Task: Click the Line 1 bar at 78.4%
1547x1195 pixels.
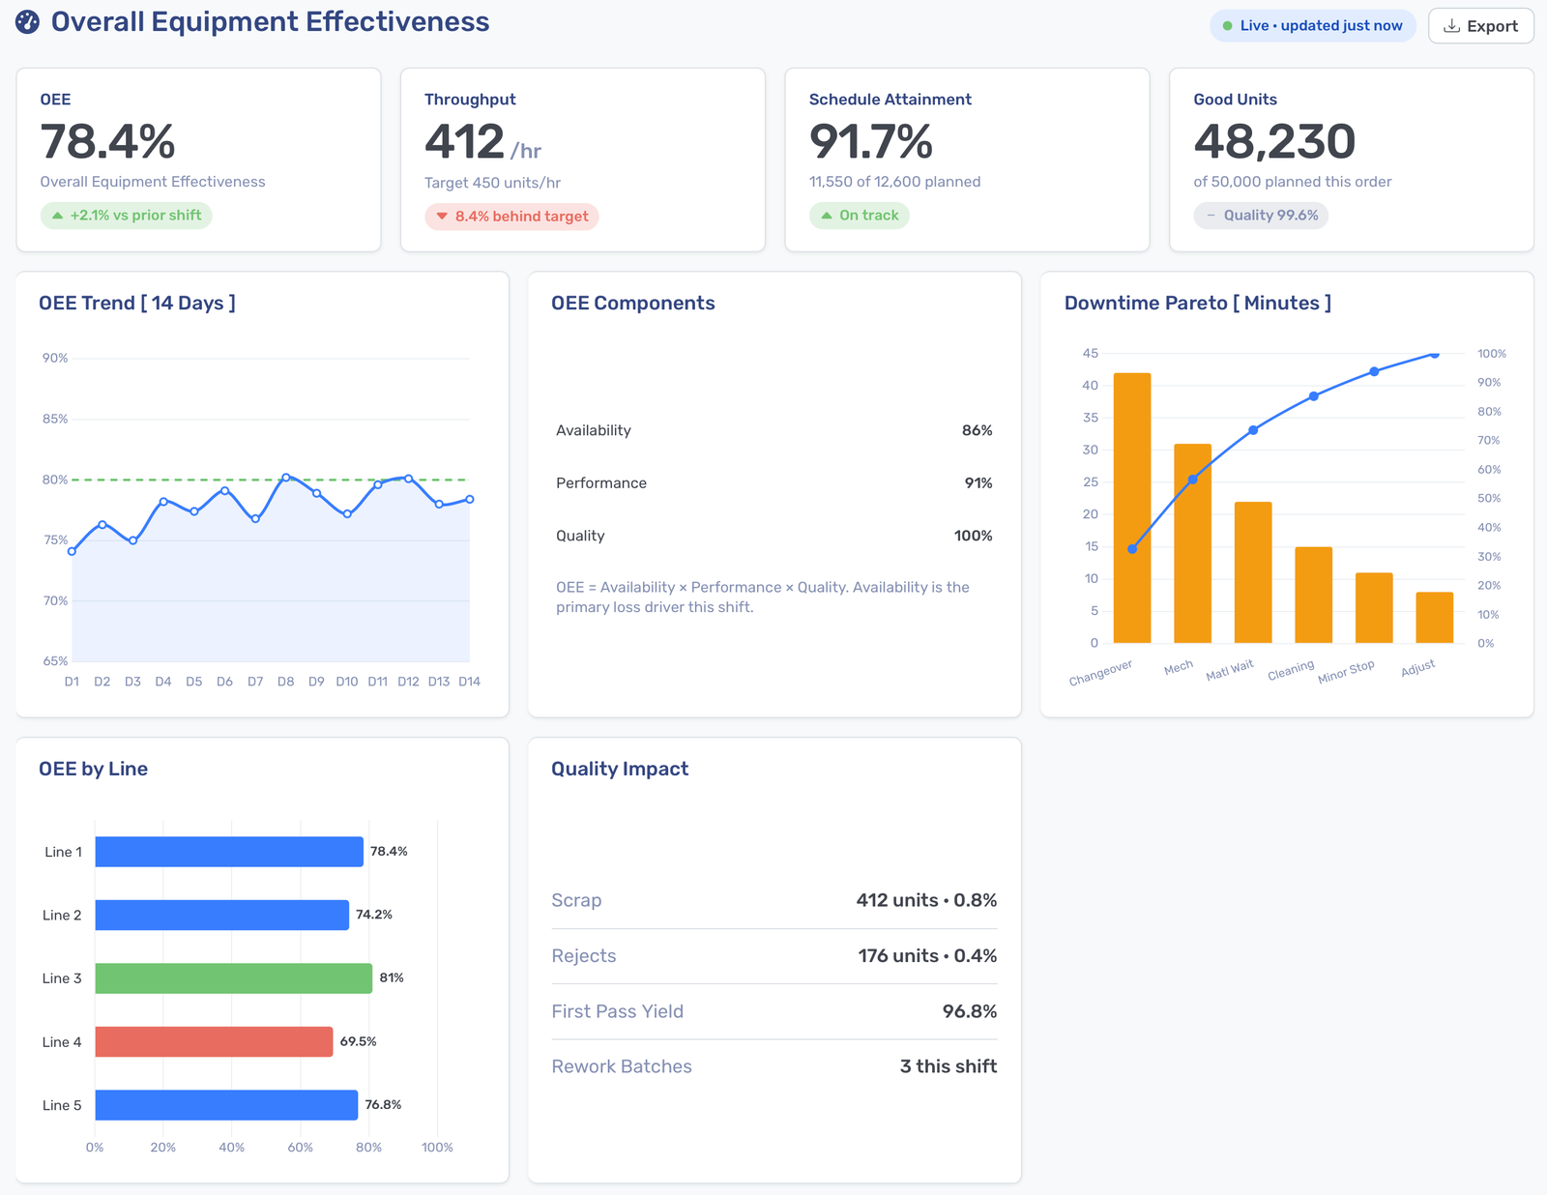Action: [x=229, y=852]
